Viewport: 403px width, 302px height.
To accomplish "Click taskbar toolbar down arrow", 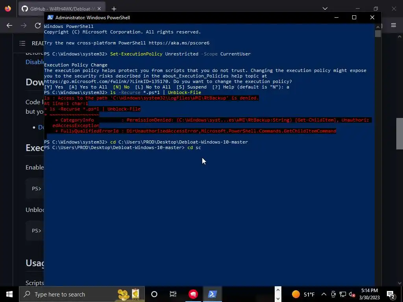I will (x=278, y=299).
